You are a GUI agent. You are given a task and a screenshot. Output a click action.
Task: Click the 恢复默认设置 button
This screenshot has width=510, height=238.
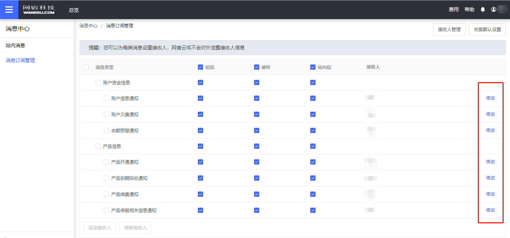click(x=487, y=30)
